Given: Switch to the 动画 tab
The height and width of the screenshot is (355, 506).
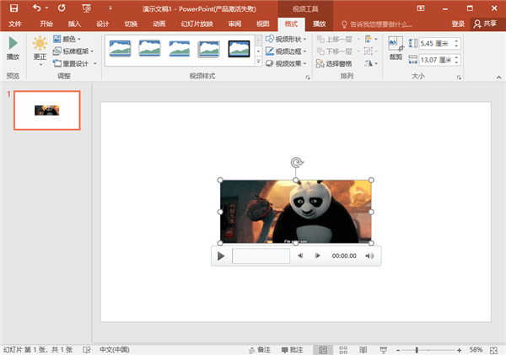Looking at the screenshot, I should tap(159, 24).
